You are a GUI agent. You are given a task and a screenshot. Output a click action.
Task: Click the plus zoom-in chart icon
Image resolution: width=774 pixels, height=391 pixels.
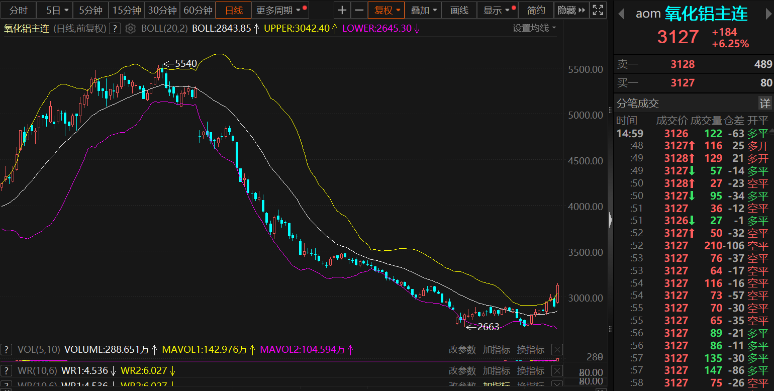pos(342,10)
